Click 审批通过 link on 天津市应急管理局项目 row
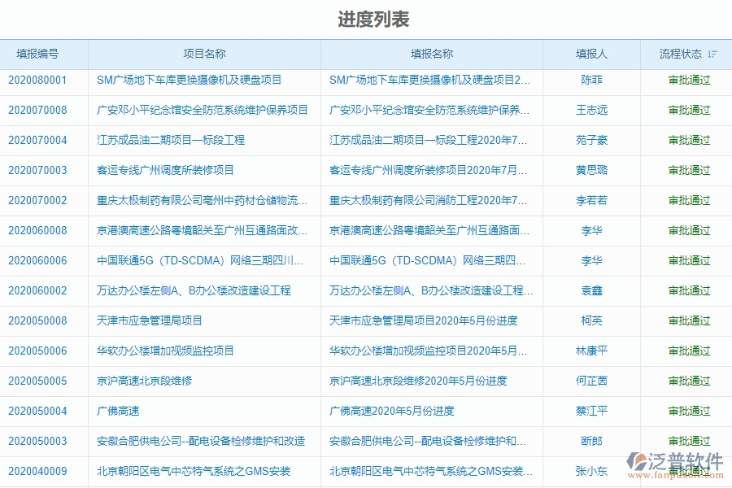 pyautogui.click(x=689, y=320)
